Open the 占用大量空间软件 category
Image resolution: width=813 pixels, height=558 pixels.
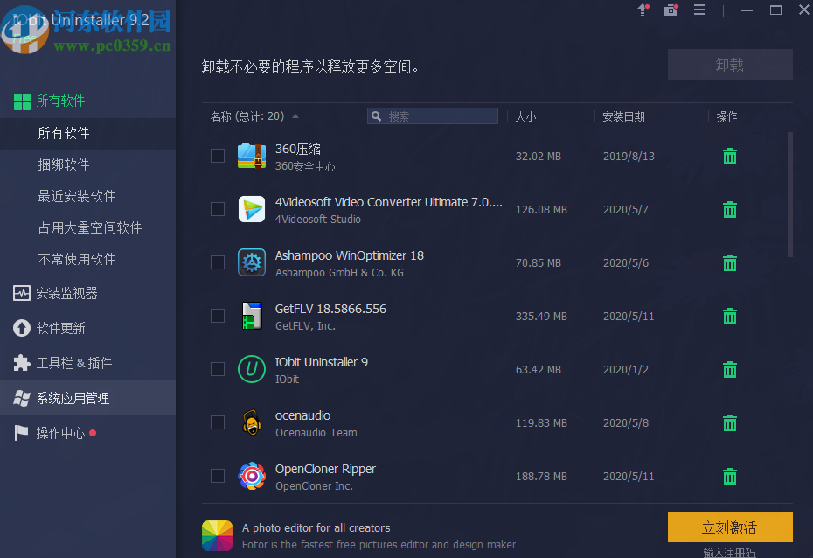[x=92, y=227]
